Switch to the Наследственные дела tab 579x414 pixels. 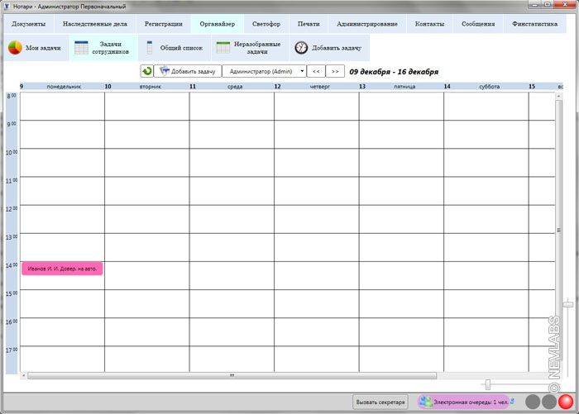click(95, 24)
